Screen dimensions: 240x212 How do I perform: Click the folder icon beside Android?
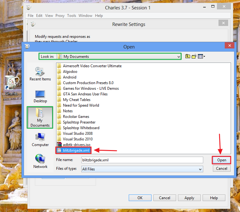coord(59,77)
